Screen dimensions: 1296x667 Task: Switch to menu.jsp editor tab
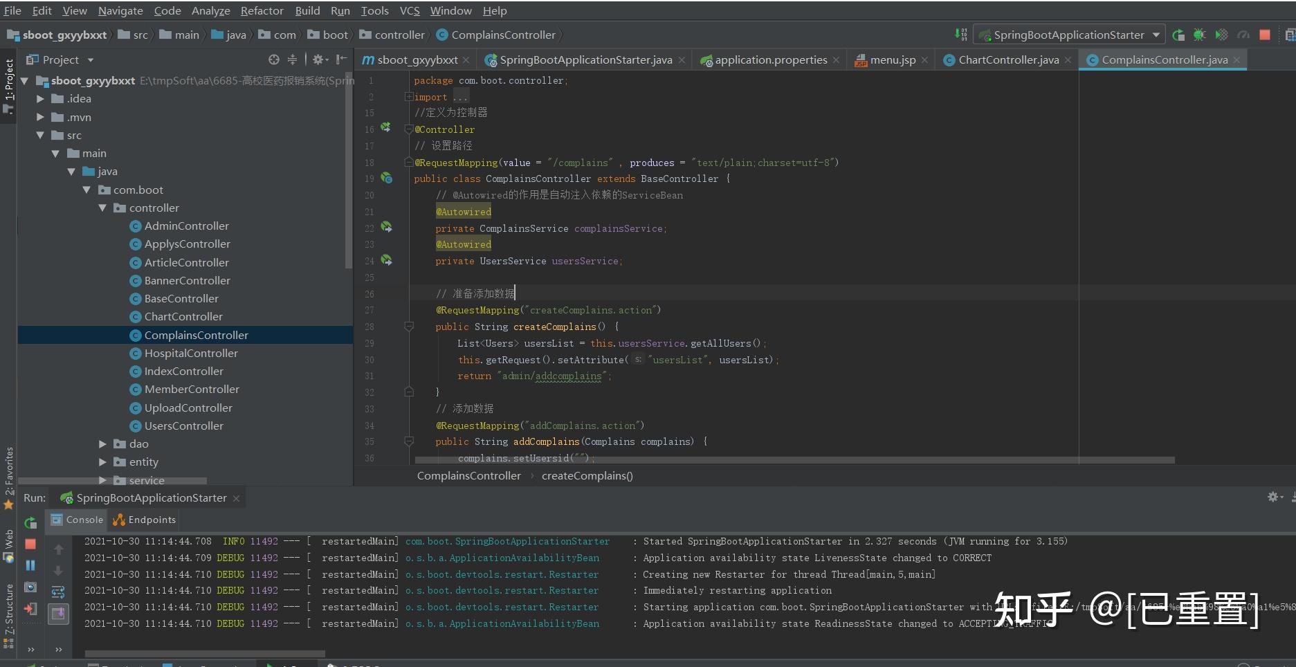click(x=892, y=60)
